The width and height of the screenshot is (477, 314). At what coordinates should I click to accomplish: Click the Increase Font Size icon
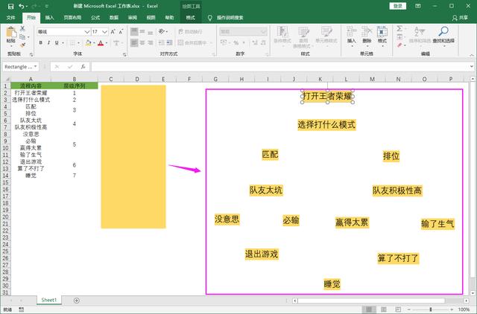point(113,31)
